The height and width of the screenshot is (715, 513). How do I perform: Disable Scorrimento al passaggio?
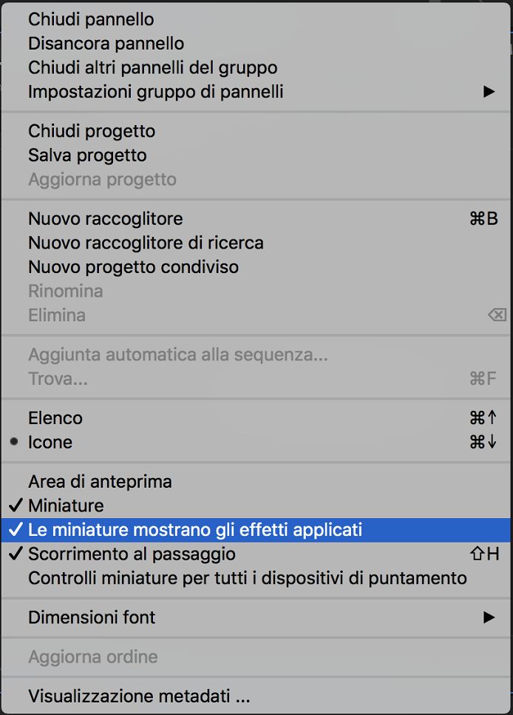pos(132,554)
